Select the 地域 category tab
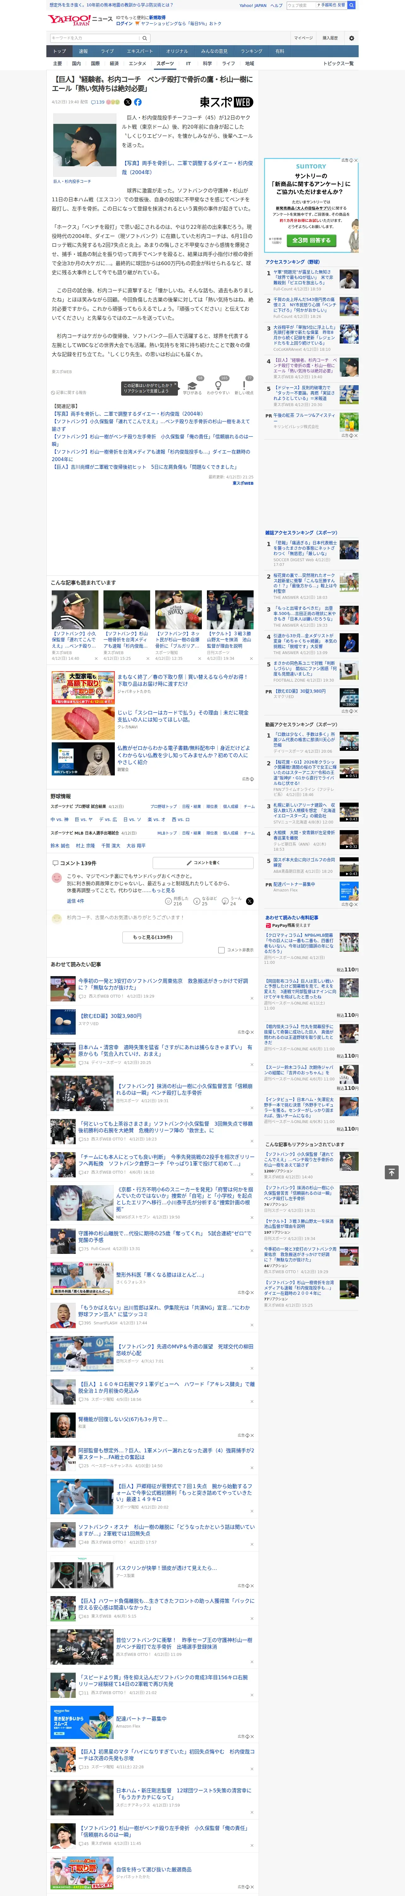Image resolution: width=405 pixels, height=1896 pixels. 250,63
